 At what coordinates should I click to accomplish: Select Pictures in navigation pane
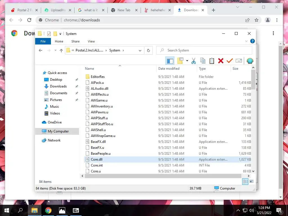coord(56,100)
